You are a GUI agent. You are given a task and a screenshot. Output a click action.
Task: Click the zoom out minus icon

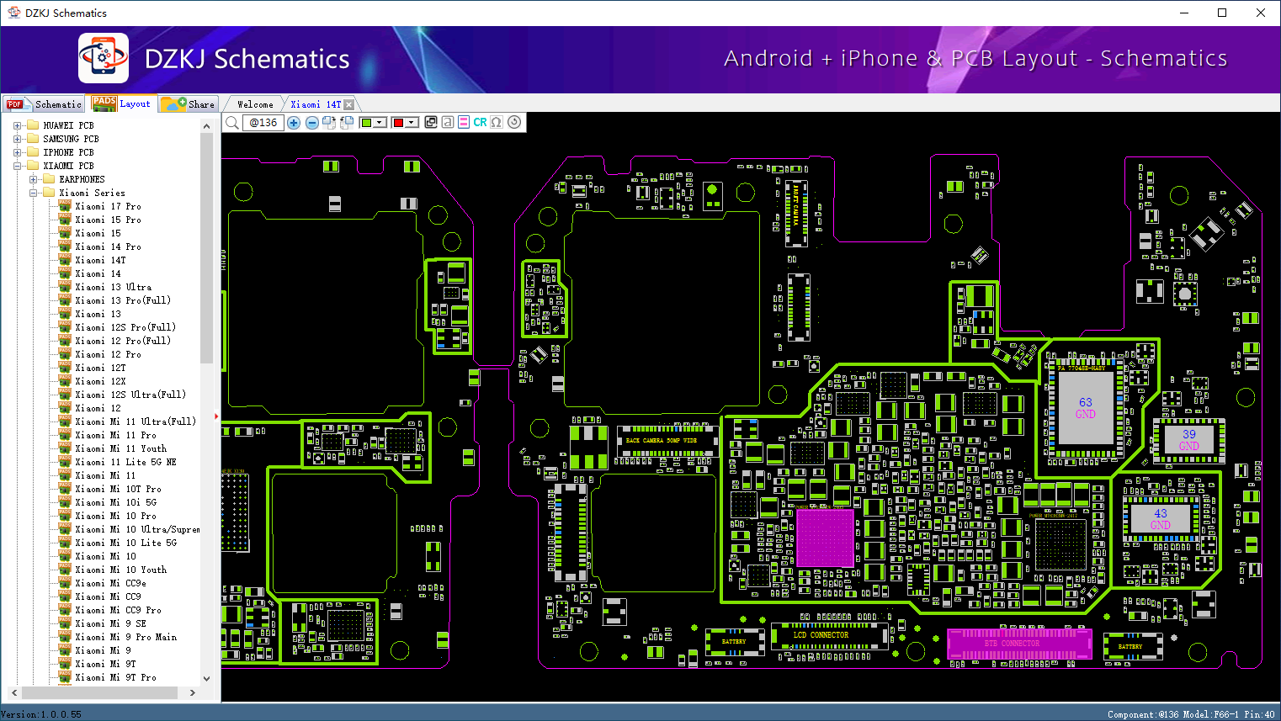(x=312, y=123)
